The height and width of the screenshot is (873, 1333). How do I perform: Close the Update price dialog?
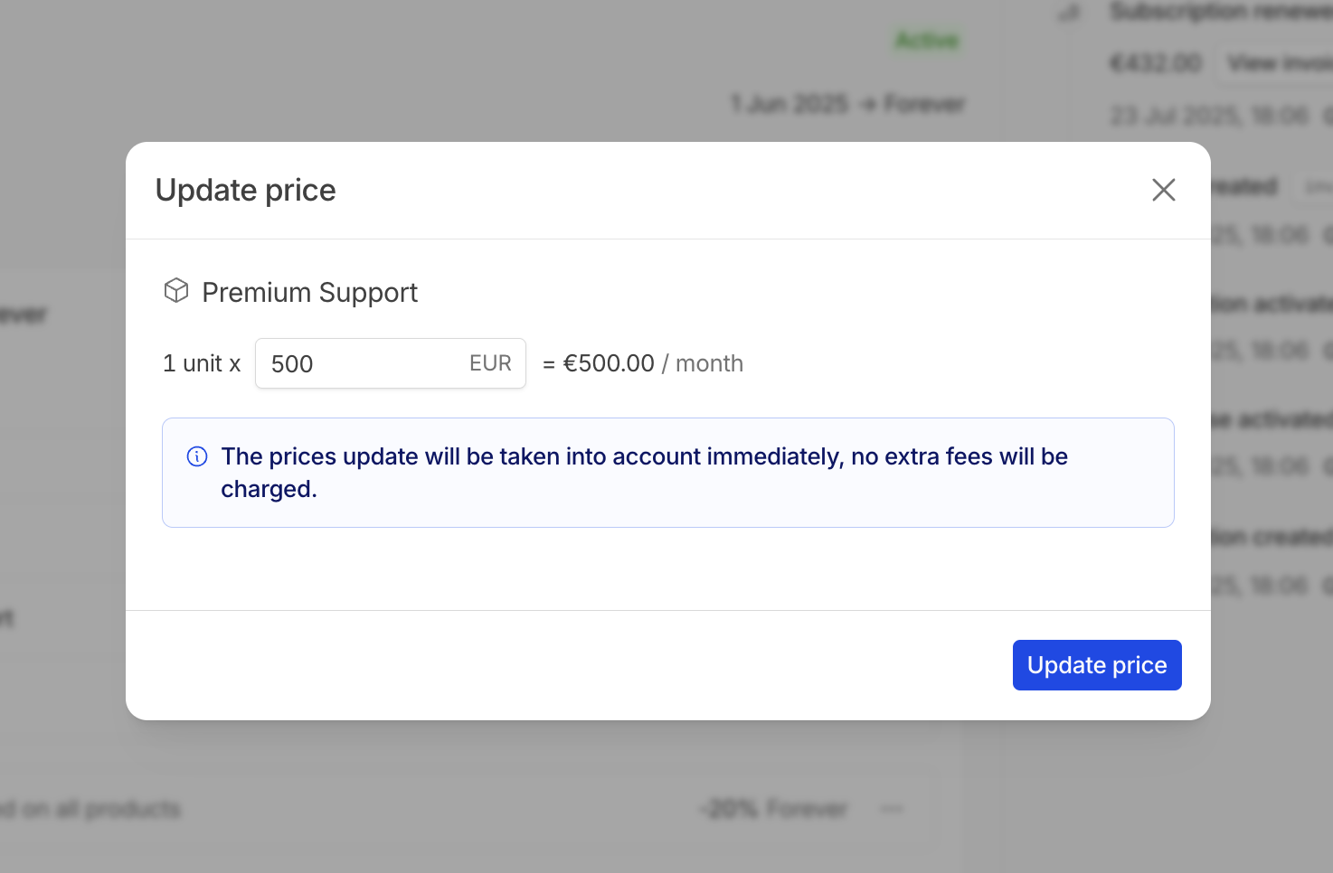[x=1163, y=190]
